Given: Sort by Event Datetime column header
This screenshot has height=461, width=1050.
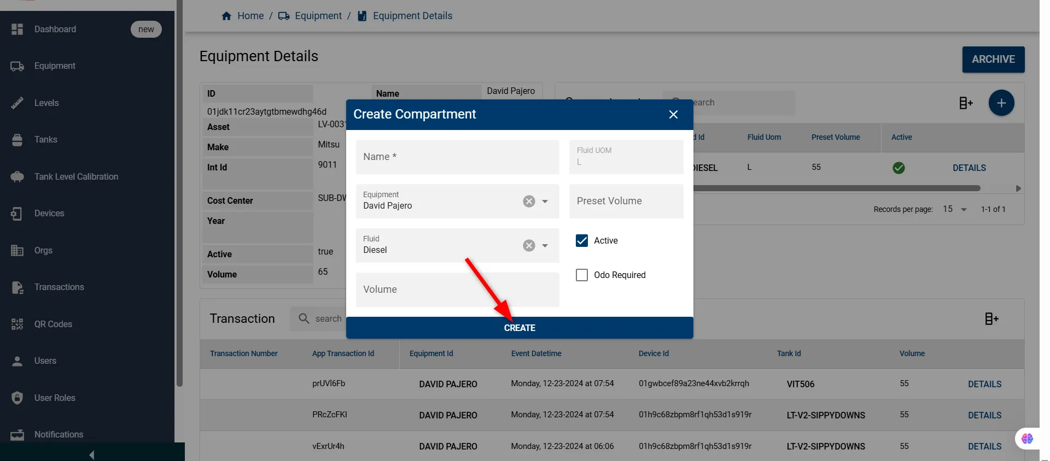Looking at the screenshot, I should point(536,353).
